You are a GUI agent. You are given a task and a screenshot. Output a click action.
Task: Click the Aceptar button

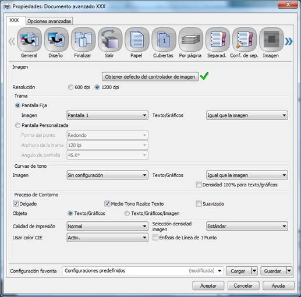coord(208,286)
